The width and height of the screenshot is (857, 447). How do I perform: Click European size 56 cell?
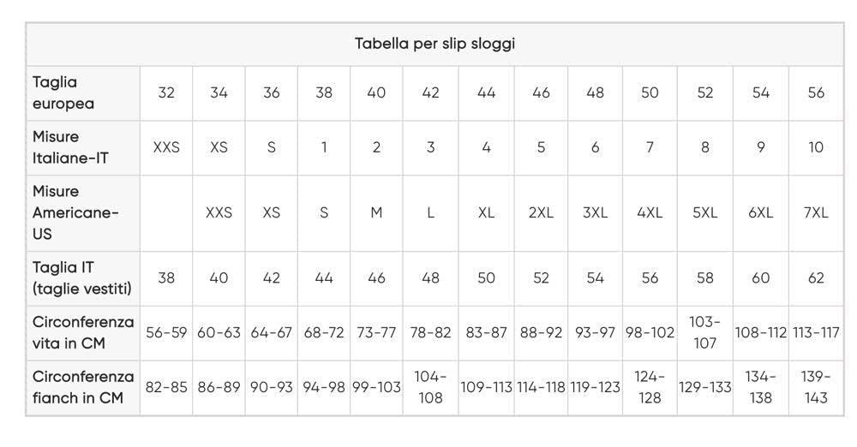tap(816, 92)
